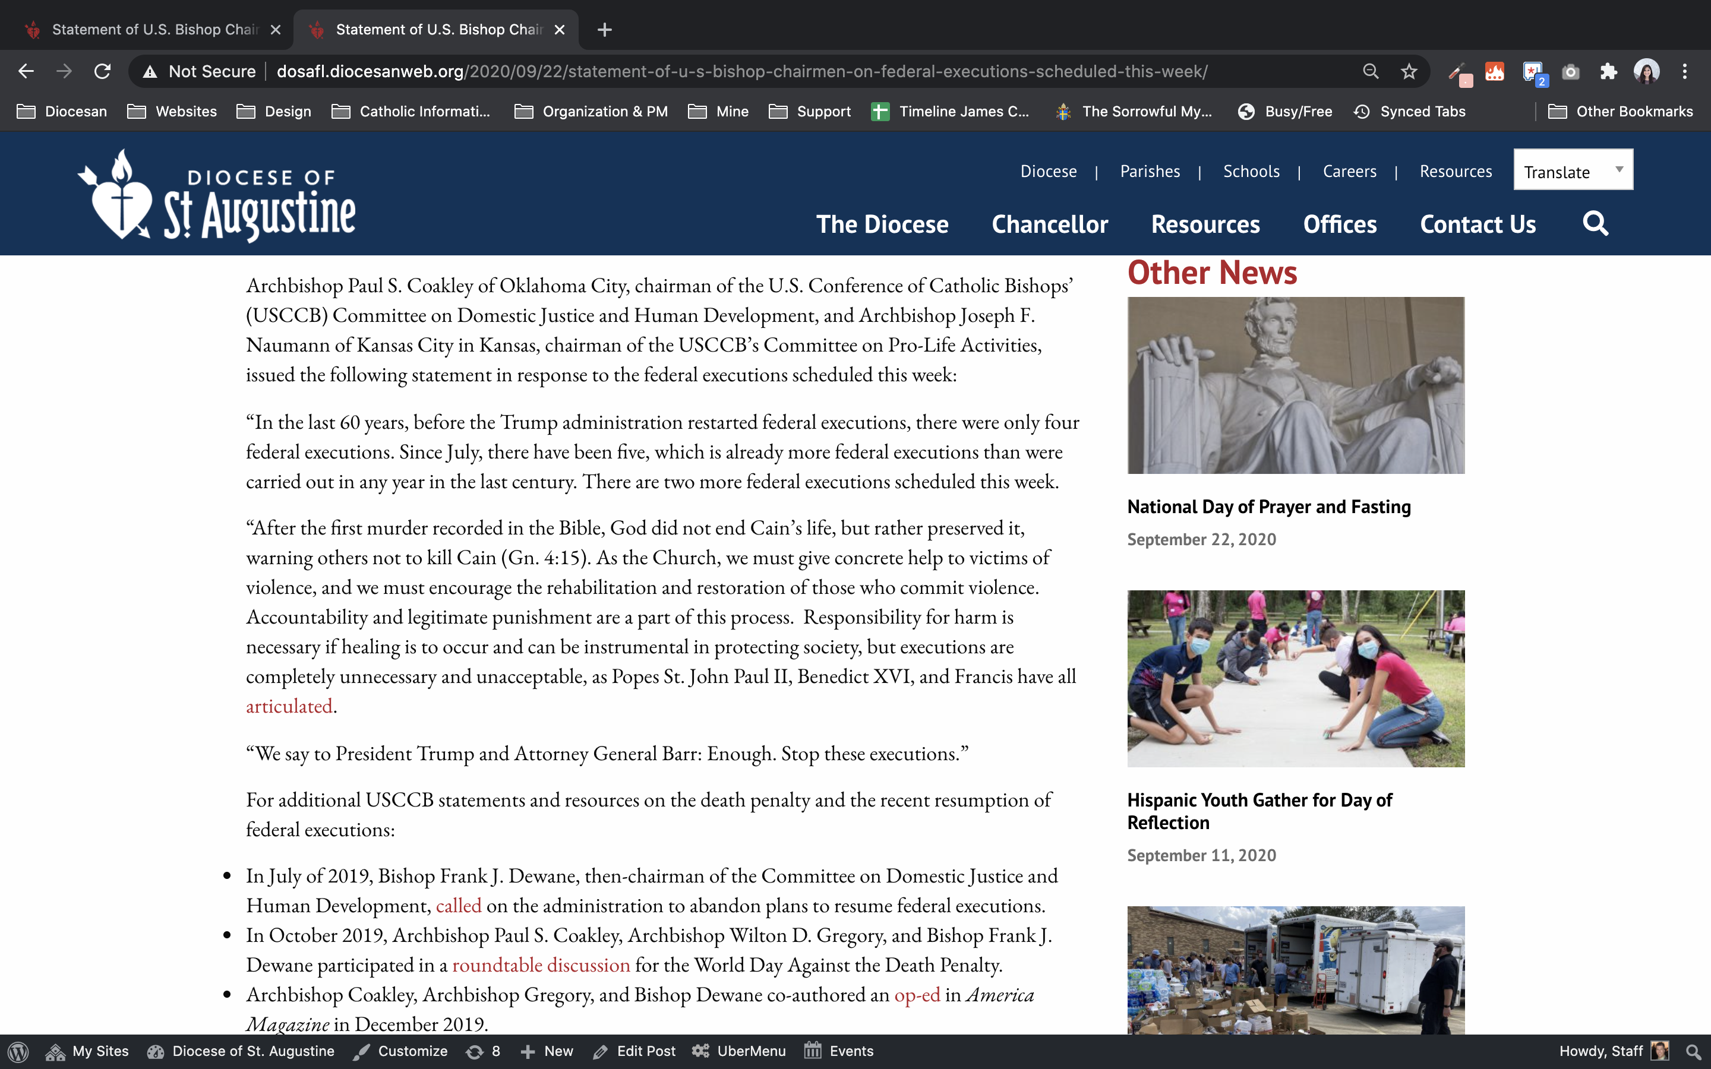
Task: Click the site search magnifier icon
Action: click(1595, 224)
